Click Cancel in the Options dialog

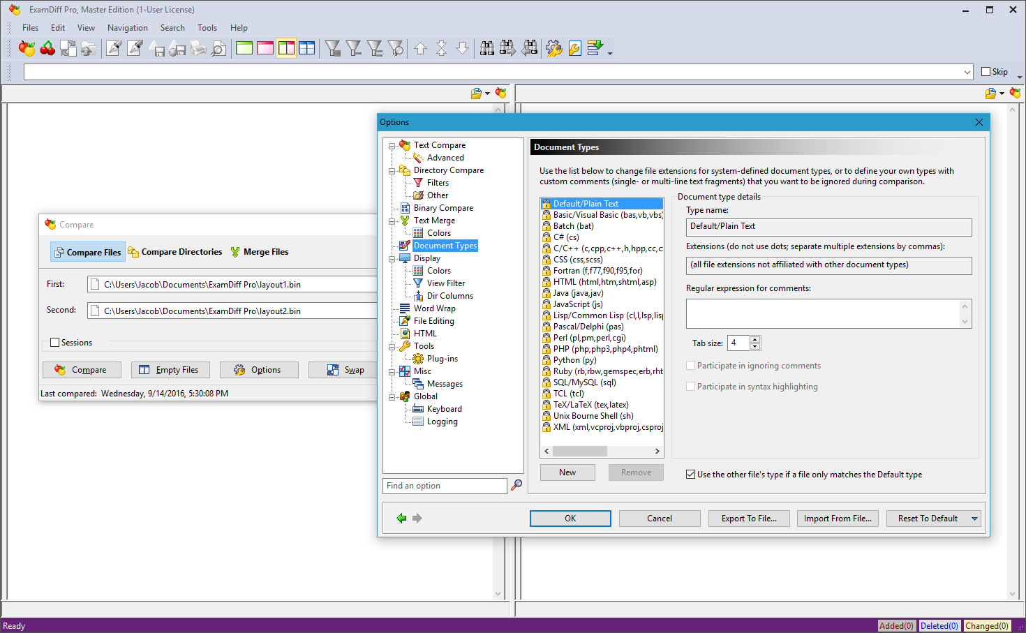click(660, 519)
